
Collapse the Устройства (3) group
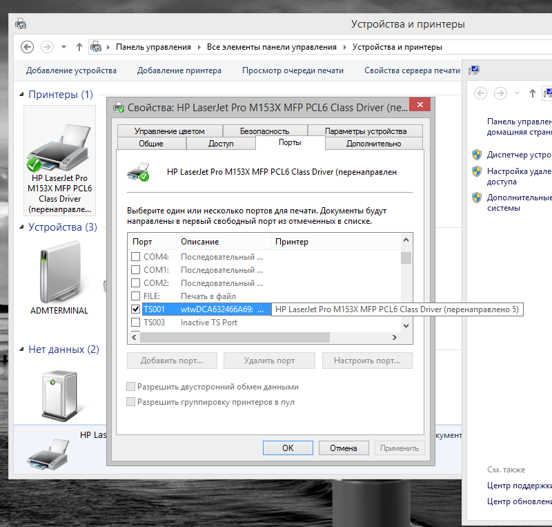[x=21, y=227]
